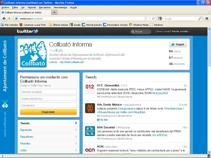This screenshot has height=158, width=211.
Task: Click the ARA Societat avatar
Action: point(90,131)
